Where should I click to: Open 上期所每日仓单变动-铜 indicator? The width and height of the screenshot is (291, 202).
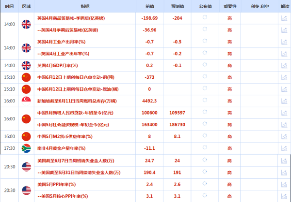[76, 77]
